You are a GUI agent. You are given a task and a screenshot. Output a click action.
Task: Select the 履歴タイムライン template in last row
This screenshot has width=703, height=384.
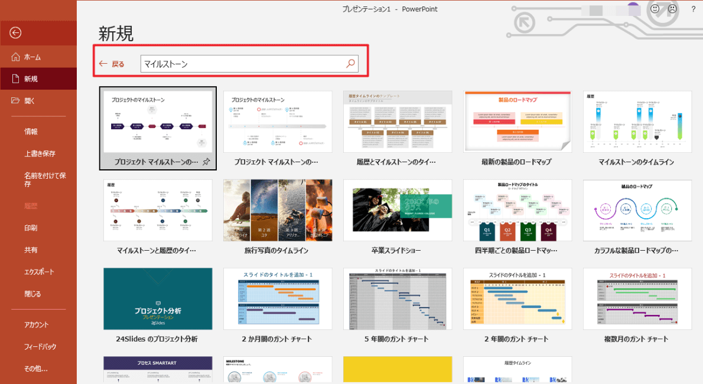click(x=518, y=370)
